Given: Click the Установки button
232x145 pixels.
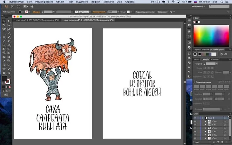Looking at the screenshot, I should tap(162, 12).
